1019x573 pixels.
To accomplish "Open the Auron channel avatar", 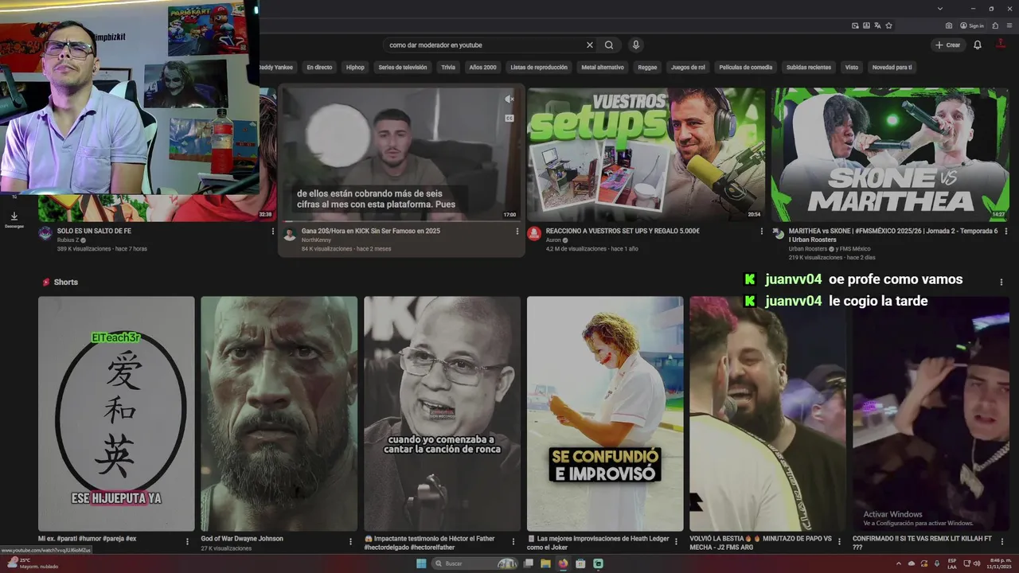I will 534,234.
